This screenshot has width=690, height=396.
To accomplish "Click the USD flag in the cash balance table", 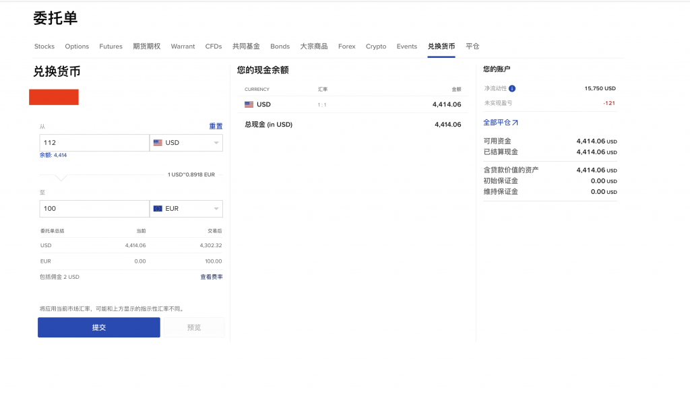I will pyautogui.click(x=249, y=104).
